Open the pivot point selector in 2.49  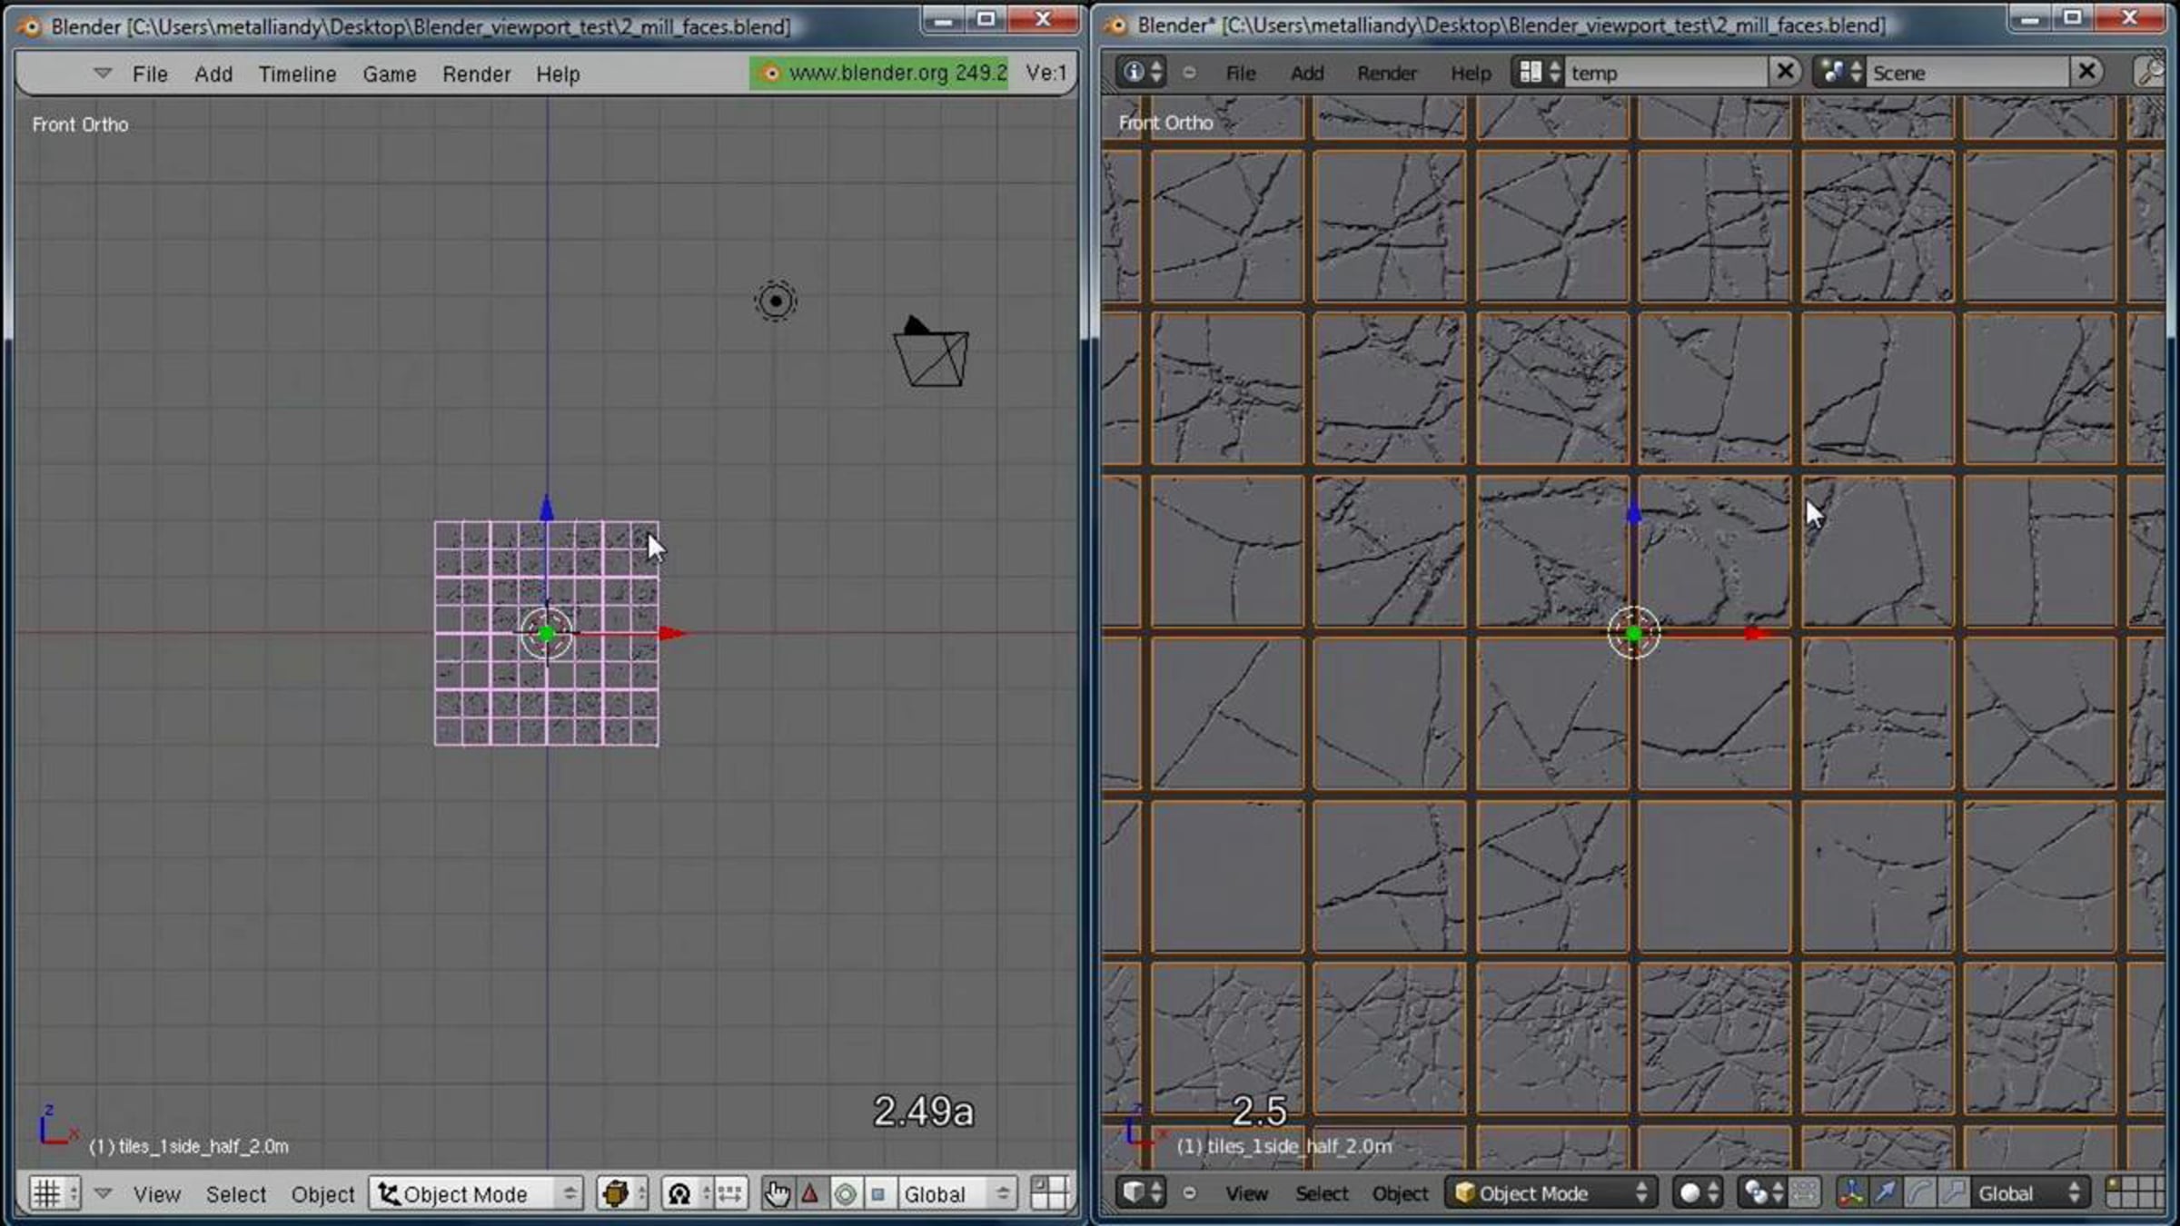click(686, 1193)
